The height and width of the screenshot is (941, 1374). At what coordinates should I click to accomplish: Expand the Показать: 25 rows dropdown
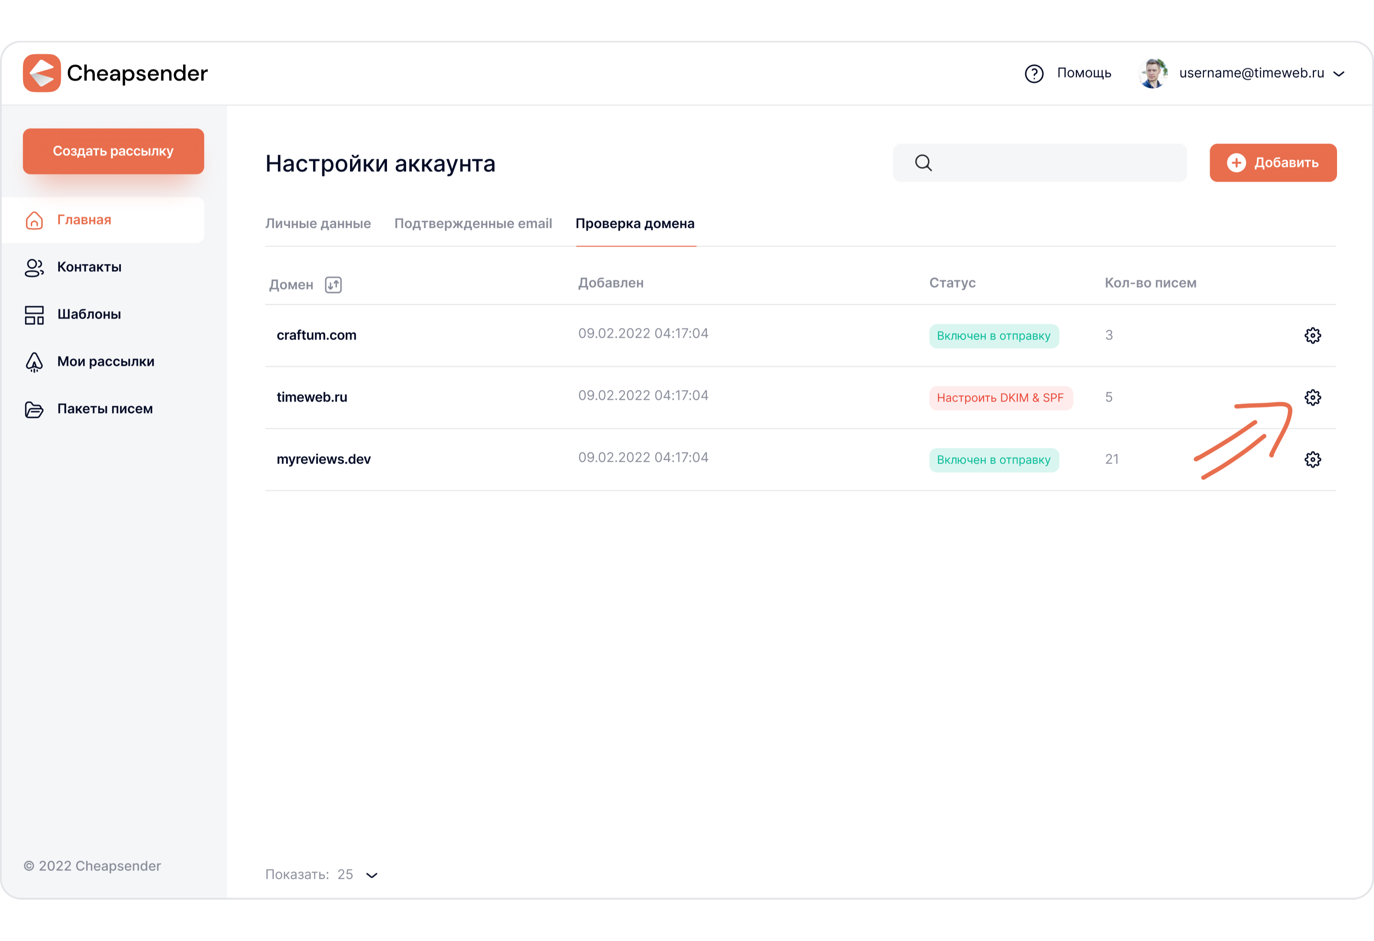372,875
